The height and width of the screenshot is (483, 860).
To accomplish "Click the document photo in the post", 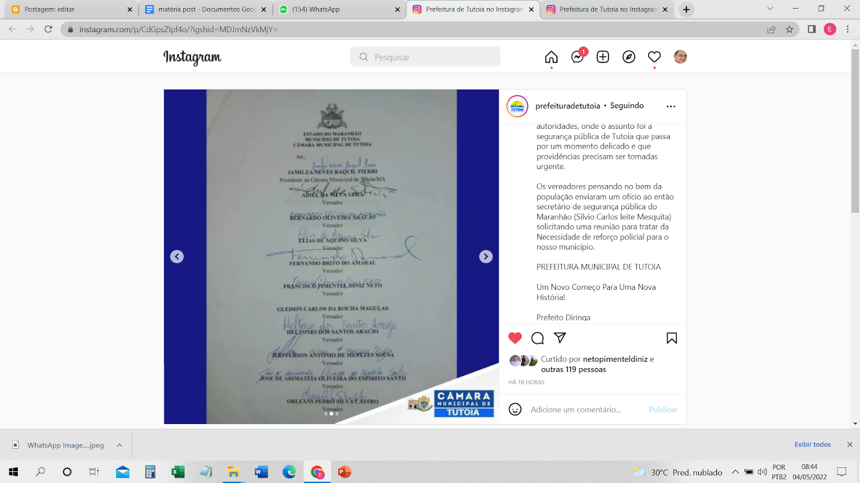I will [332, 257].
